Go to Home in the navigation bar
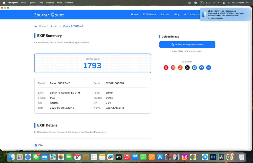253x163 pixels. coord(134,14)
